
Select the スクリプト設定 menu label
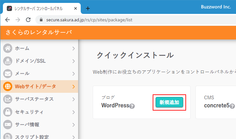click(32, 137)
